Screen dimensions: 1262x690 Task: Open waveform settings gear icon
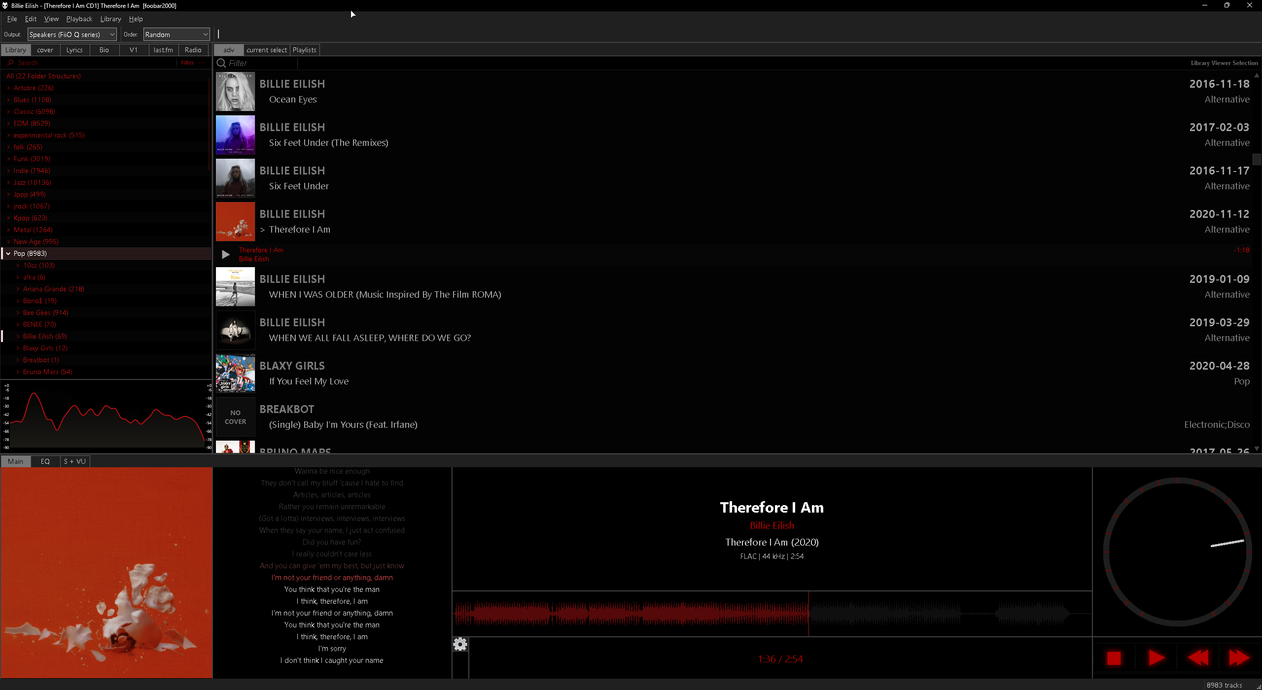click(x=460, y=644)
